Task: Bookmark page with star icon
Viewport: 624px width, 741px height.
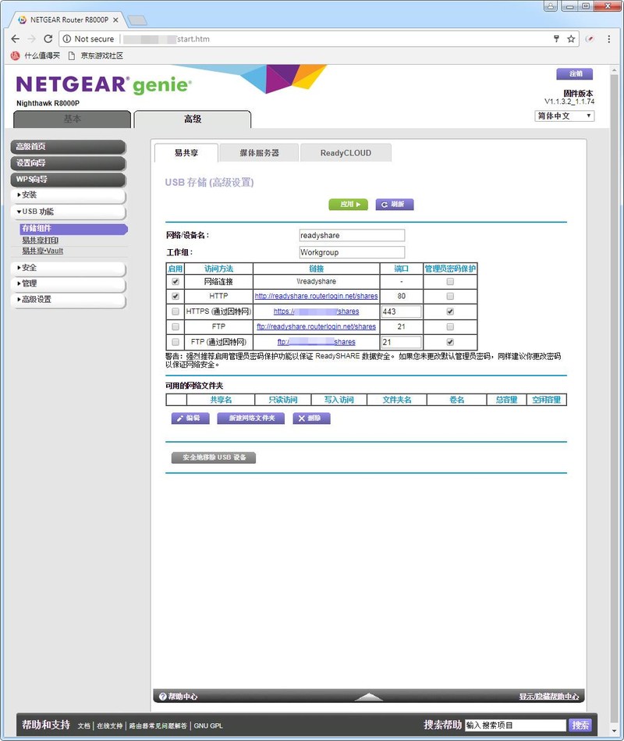Action: (x=571, y=39)
